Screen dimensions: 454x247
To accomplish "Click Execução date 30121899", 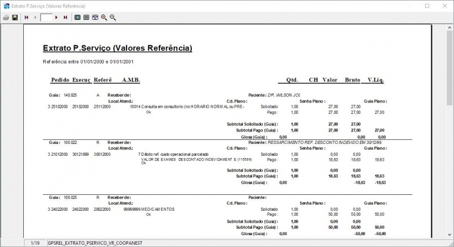I will (x=81, y=154).
